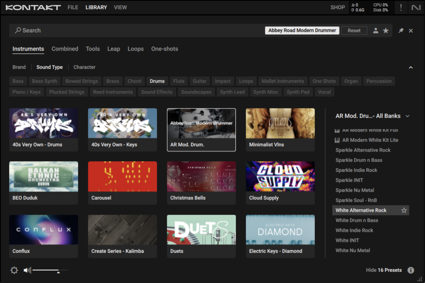Toggle the favorites star filter in search bar
Viewport: 425px width, 283px height.
(386, 30)
